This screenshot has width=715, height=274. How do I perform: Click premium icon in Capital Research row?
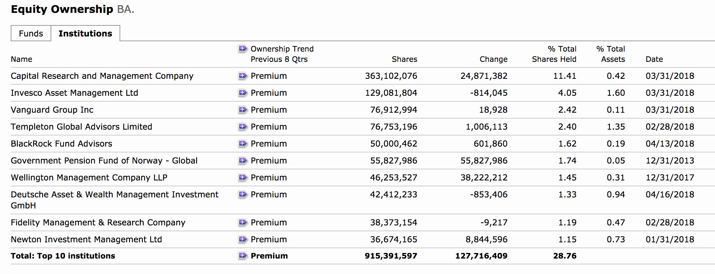pyautogui.click(x=242, y=76)
